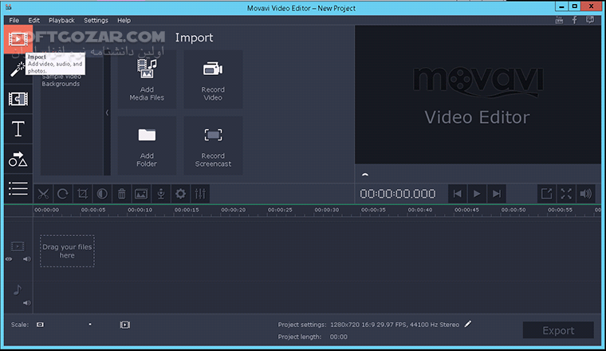Open the Filters magic wand tab

point(18,69)
